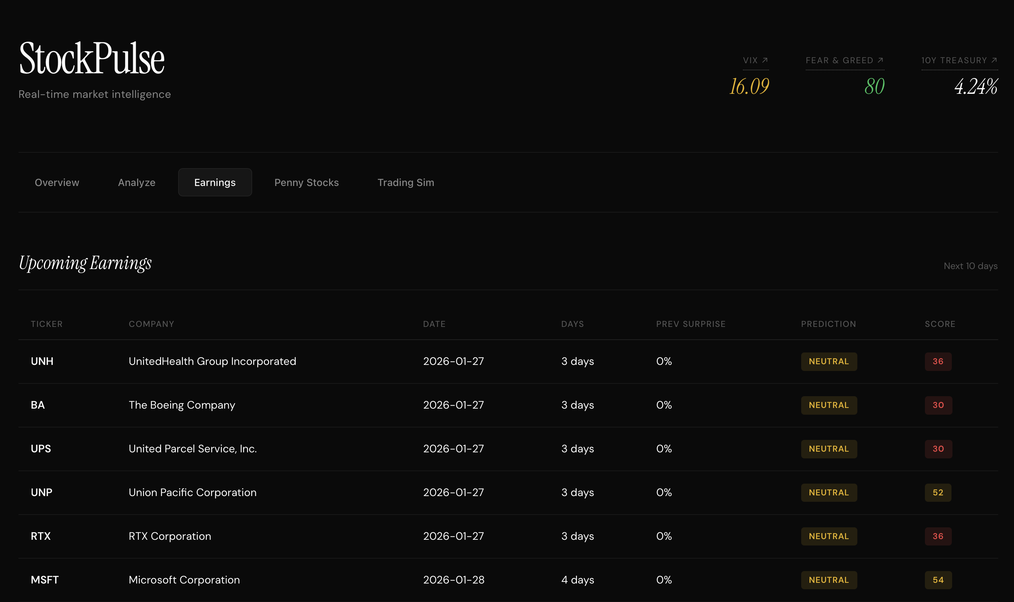Switch to the Analyze tab

(136, 183)
